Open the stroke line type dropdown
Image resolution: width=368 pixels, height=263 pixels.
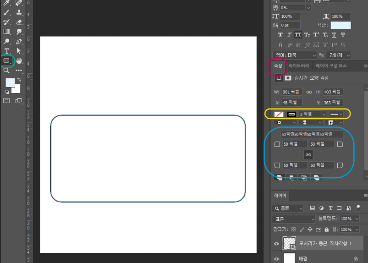click(x=336, y=114)
